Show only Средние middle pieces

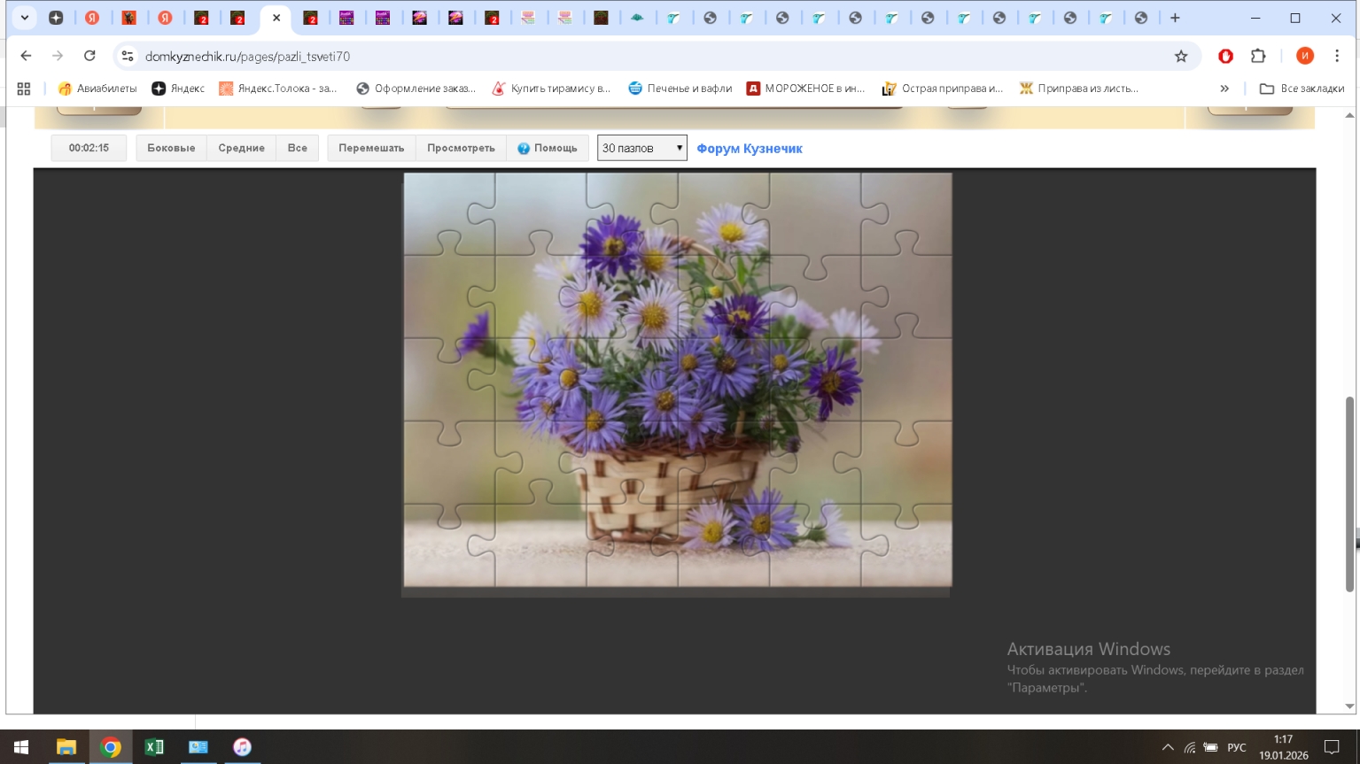coord(241,148)
